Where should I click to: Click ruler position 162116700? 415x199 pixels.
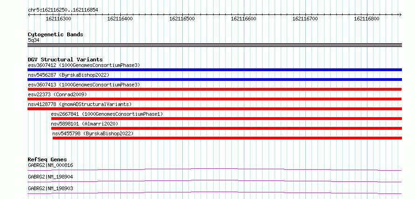pos(305,19)
